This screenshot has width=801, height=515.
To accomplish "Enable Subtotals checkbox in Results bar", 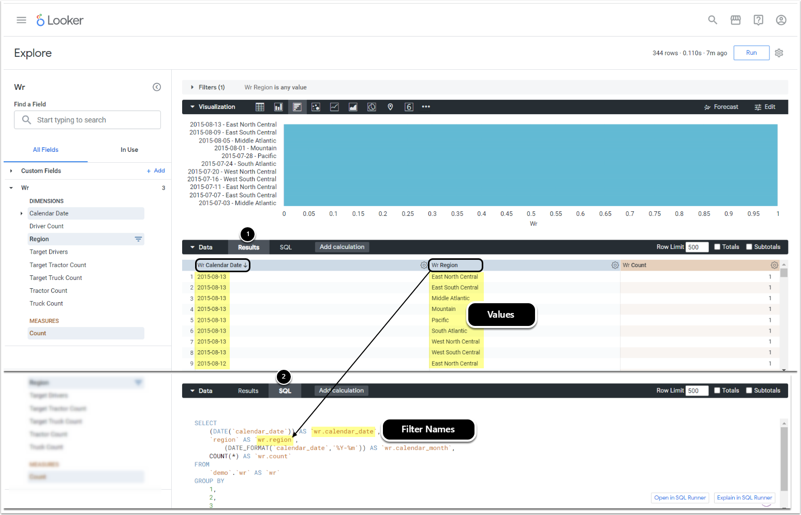I will tap(749, 247).
